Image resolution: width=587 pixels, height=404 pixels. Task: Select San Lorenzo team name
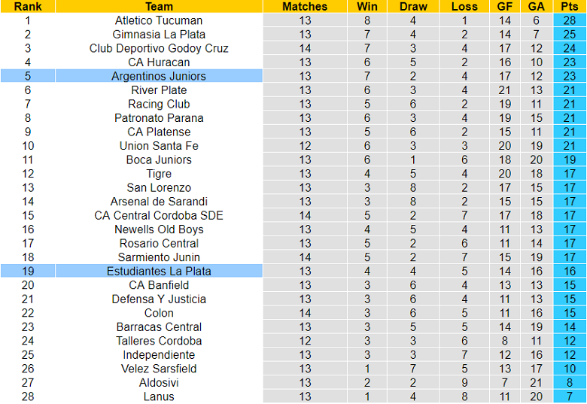click(x=159, y=187)
